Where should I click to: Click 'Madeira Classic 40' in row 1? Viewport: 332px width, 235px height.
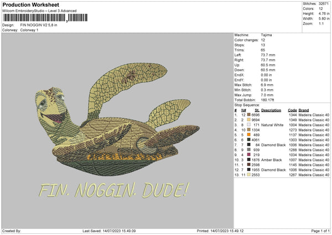pyautogui.click(x=314, y=115)
